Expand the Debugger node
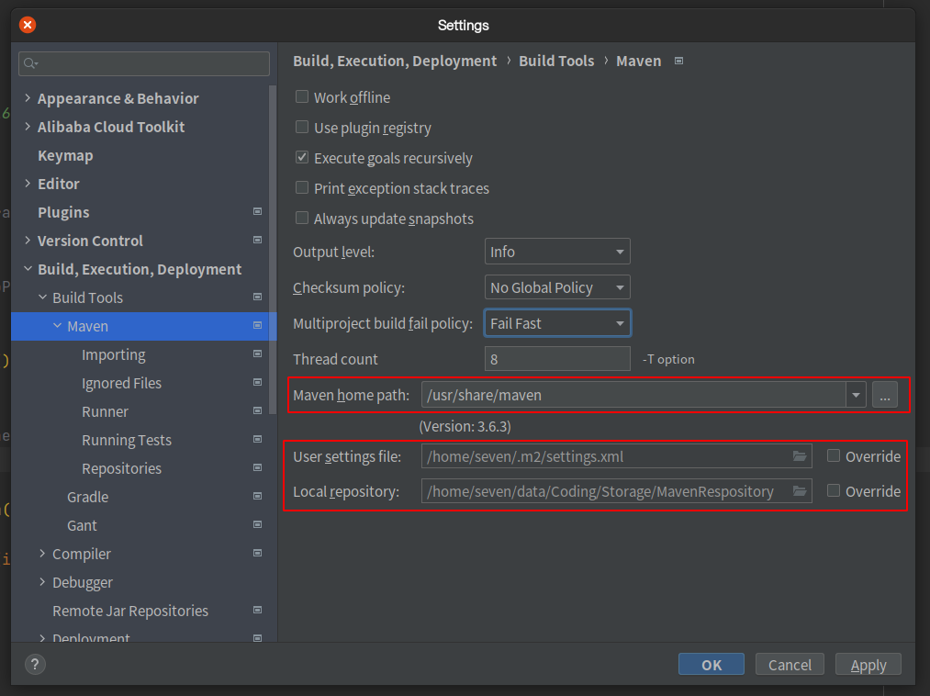 [x=42, y=582]
